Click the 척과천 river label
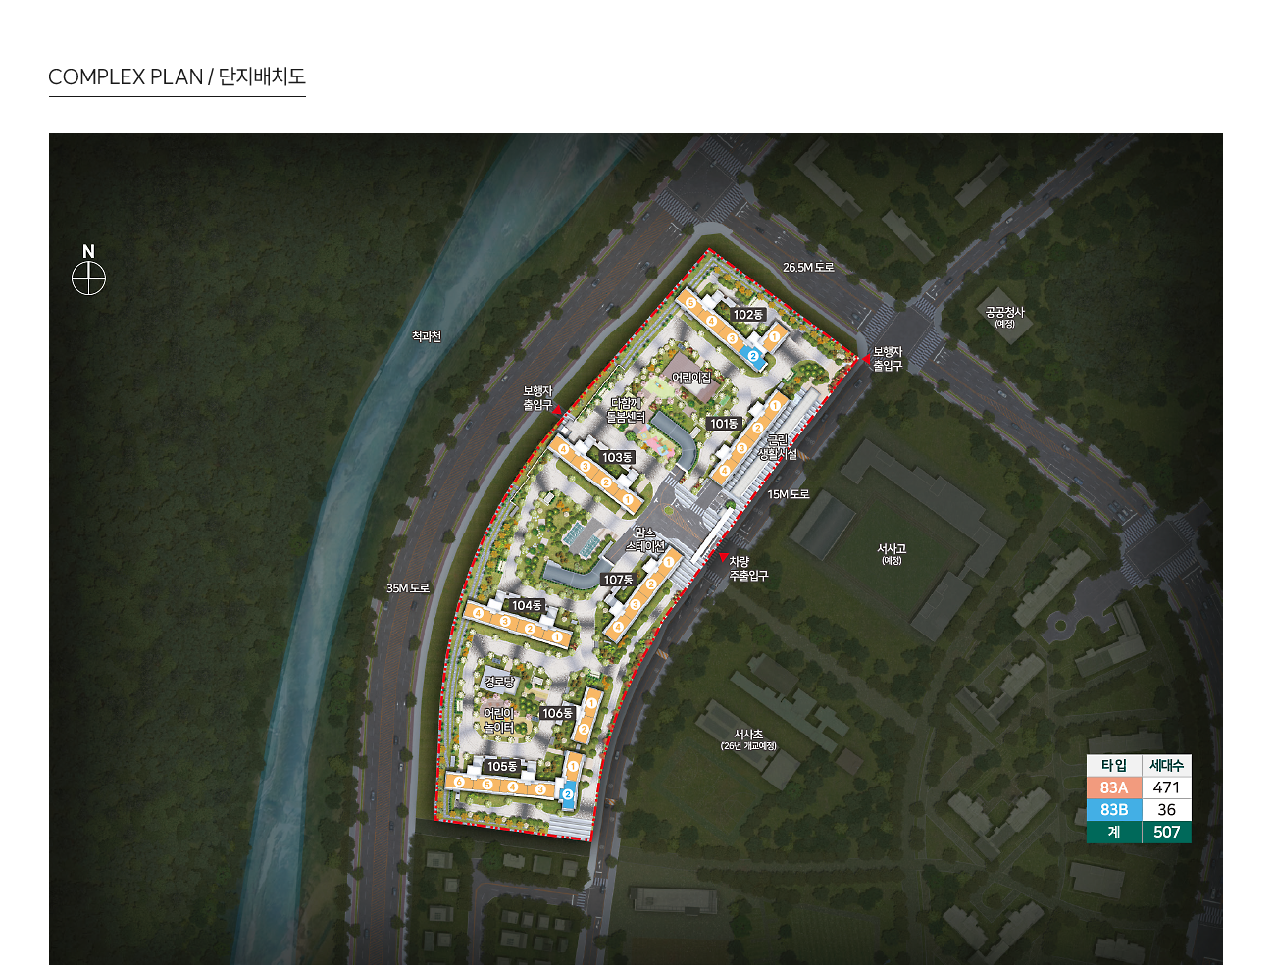This screenshot has width=1275, height=965. click(x=427, y=336)
